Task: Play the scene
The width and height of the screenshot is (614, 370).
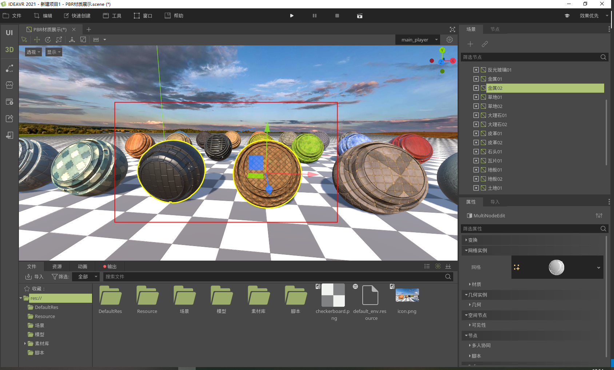Action: (x=292, y=16)
